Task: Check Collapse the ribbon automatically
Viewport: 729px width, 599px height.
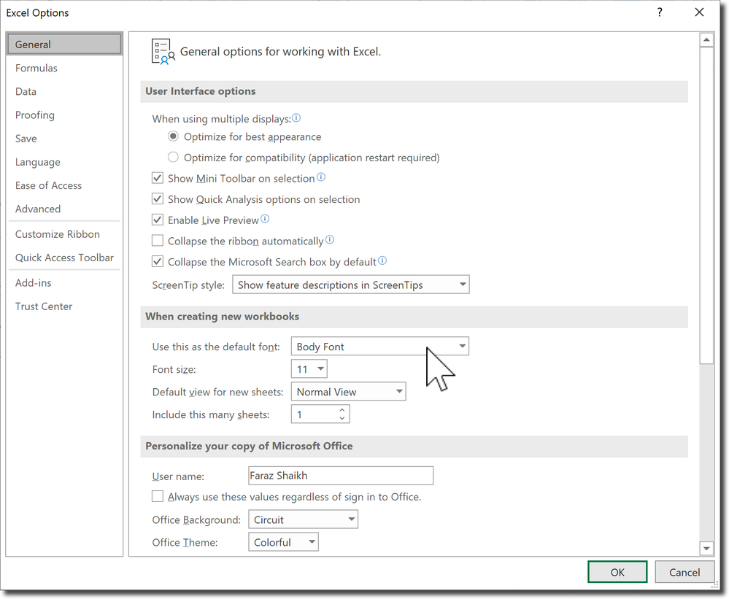Action: [158, 241]
